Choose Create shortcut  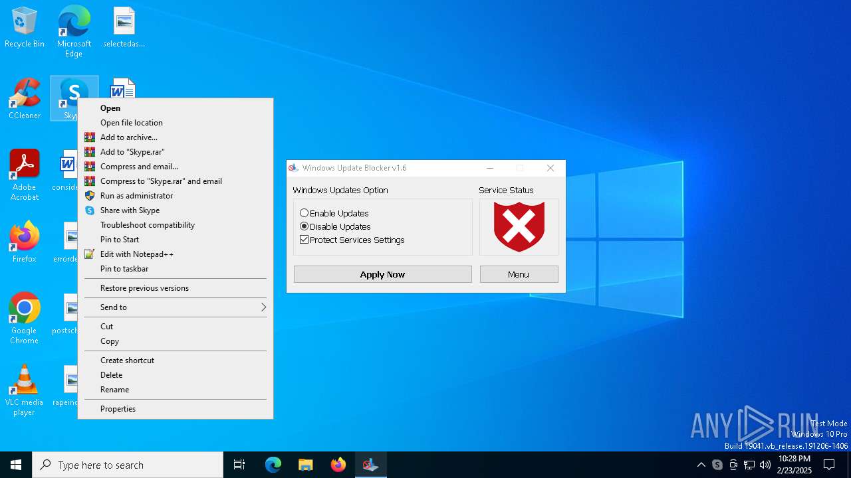coord(176,360)
